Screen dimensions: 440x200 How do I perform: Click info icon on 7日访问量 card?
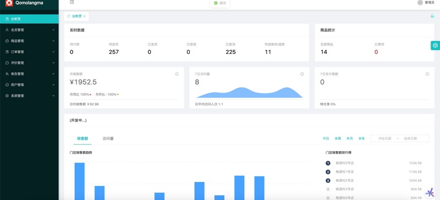tap(302, 74)
